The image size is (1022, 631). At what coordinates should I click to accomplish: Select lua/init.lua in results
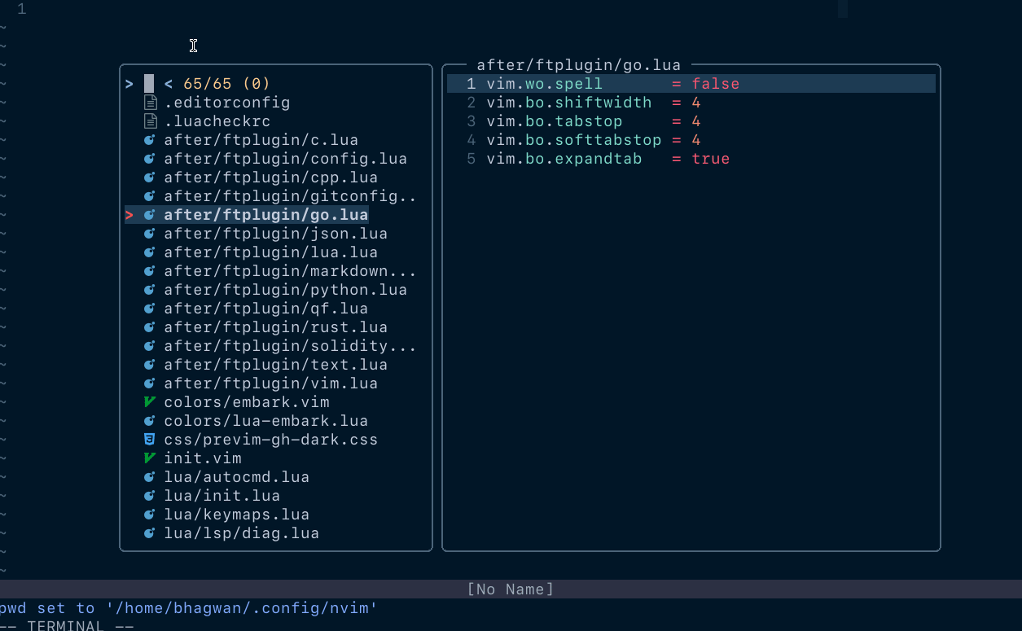tap(222, 496)
